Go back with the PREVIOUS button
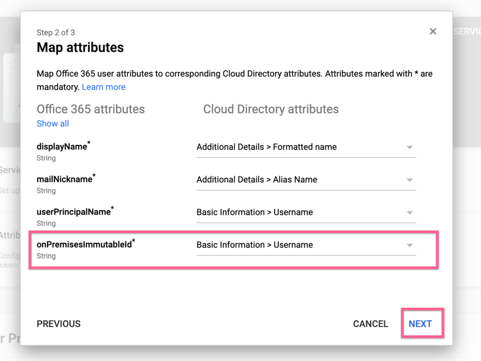Image resolution: width=481 pixels, height=361 pixels. point(58,324)
